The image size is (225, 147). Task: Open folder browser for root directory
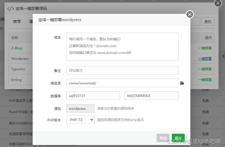(x=182, y=83)
